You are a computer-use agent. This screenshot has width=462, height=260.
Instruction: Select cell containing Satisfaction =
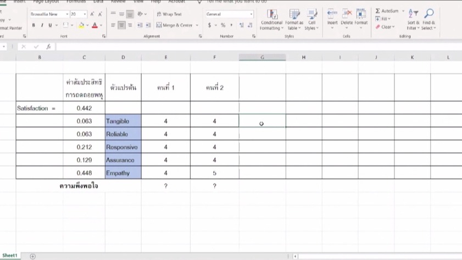click(40, 108)
